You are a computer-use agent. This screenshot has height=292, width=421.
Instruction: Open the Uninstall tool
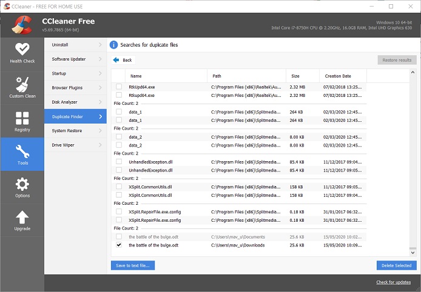point(75,45)
